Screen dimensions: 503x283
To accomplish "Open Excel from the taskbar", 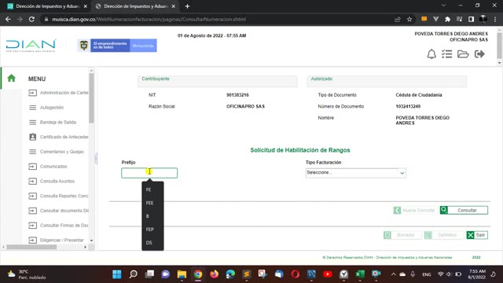I will [x=360, y=274].
